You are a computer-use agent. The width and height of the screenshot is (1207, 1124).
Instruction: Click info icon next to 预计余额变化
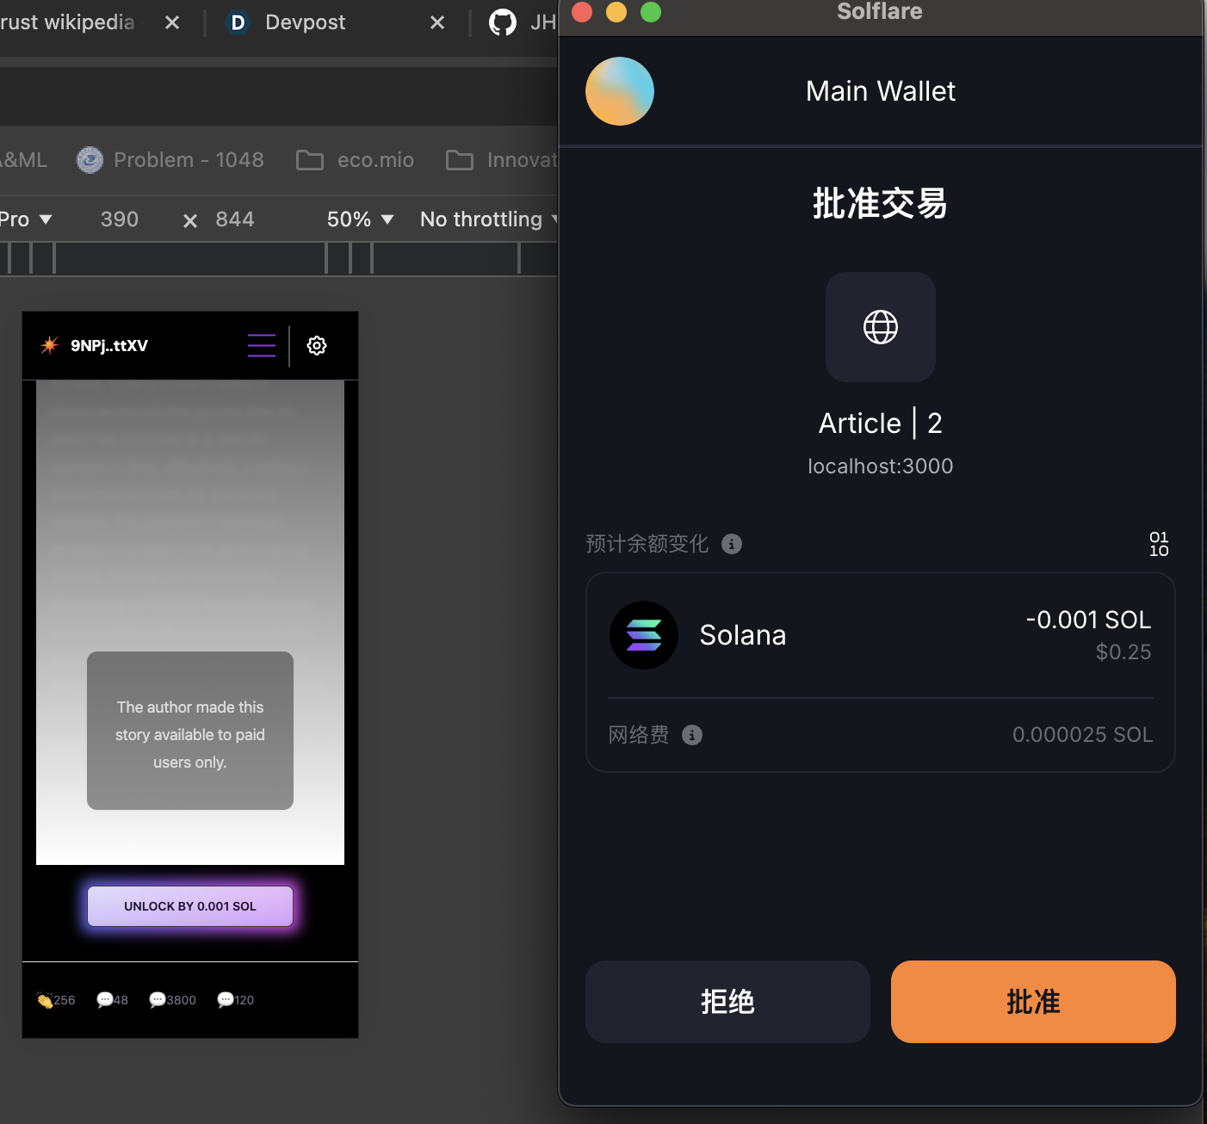coord(732,544)
